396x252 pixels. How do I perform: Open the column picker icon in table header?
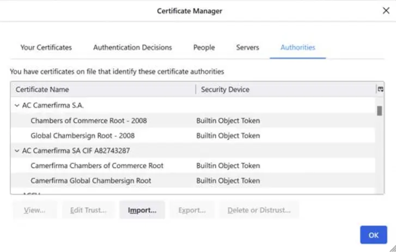click(380, 89)
